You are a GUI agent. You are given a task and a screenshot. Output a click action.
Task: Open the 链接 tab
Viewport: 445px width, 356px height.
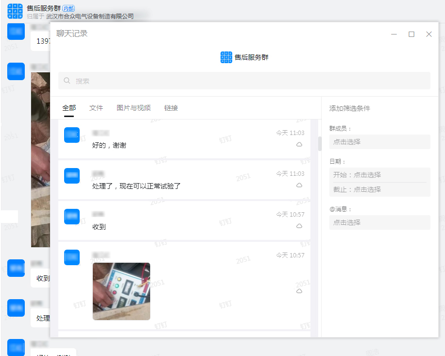[171, 108]
